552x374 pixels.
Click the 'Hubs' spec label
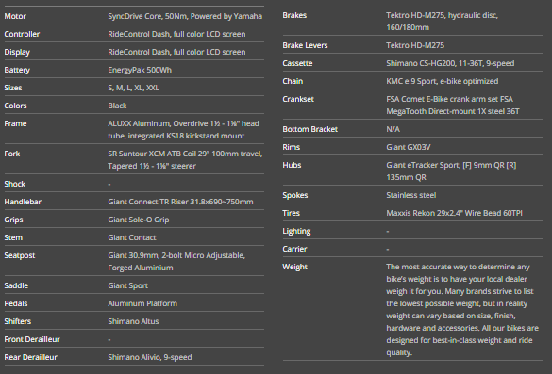292,165
